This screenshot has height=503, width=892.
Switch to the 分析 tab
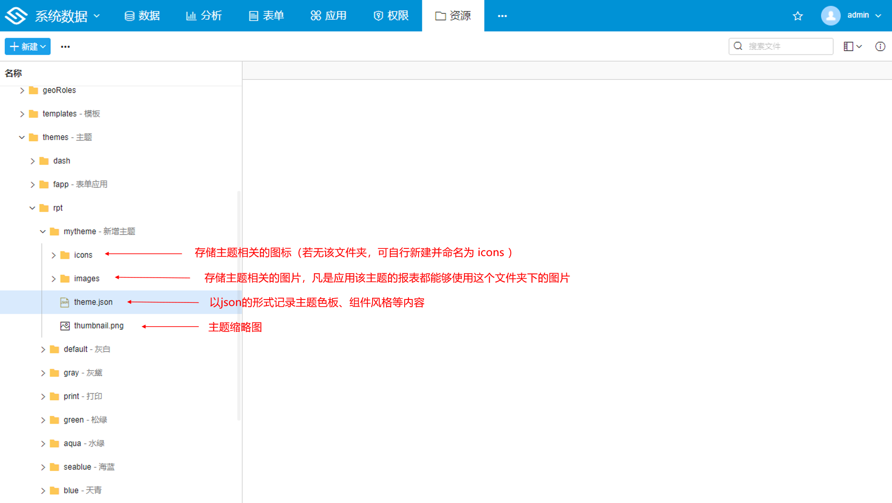[x=204, y=16]
